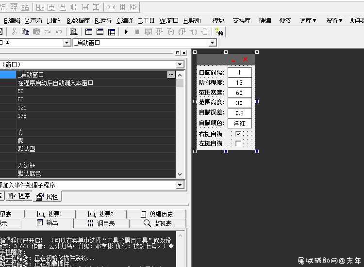The image size is (364, 267).
Task: Toggle the bottom status panel layout icon
Action: pos(100,31)
